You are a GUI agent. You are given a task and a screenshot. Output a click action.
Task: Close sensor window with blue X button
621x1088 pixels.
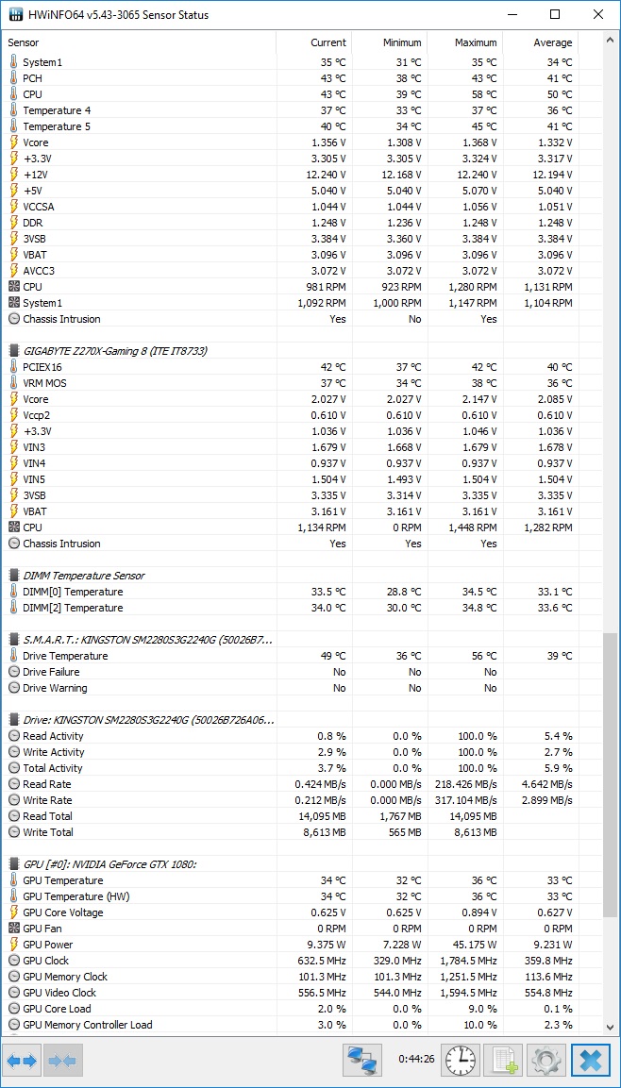[591, 1061]
